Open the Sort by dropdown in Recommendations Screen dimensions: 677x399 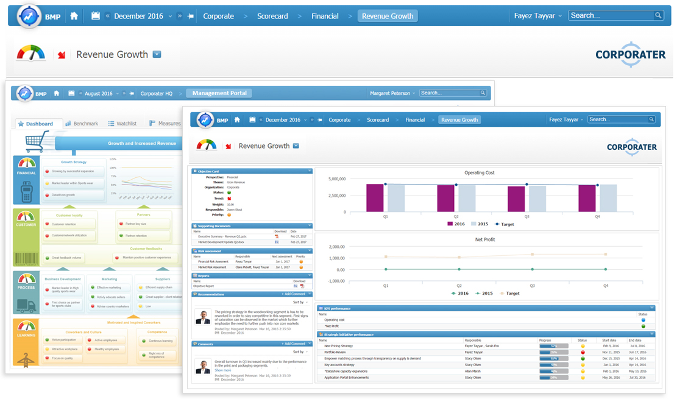(298, 302)
